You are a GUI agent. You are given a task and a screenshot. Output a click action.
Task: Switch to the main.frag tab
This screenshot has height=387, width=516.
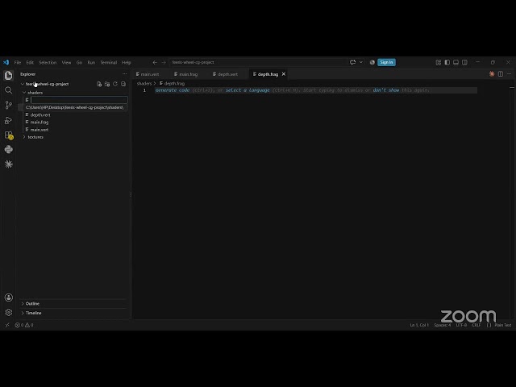pos(188,74)
